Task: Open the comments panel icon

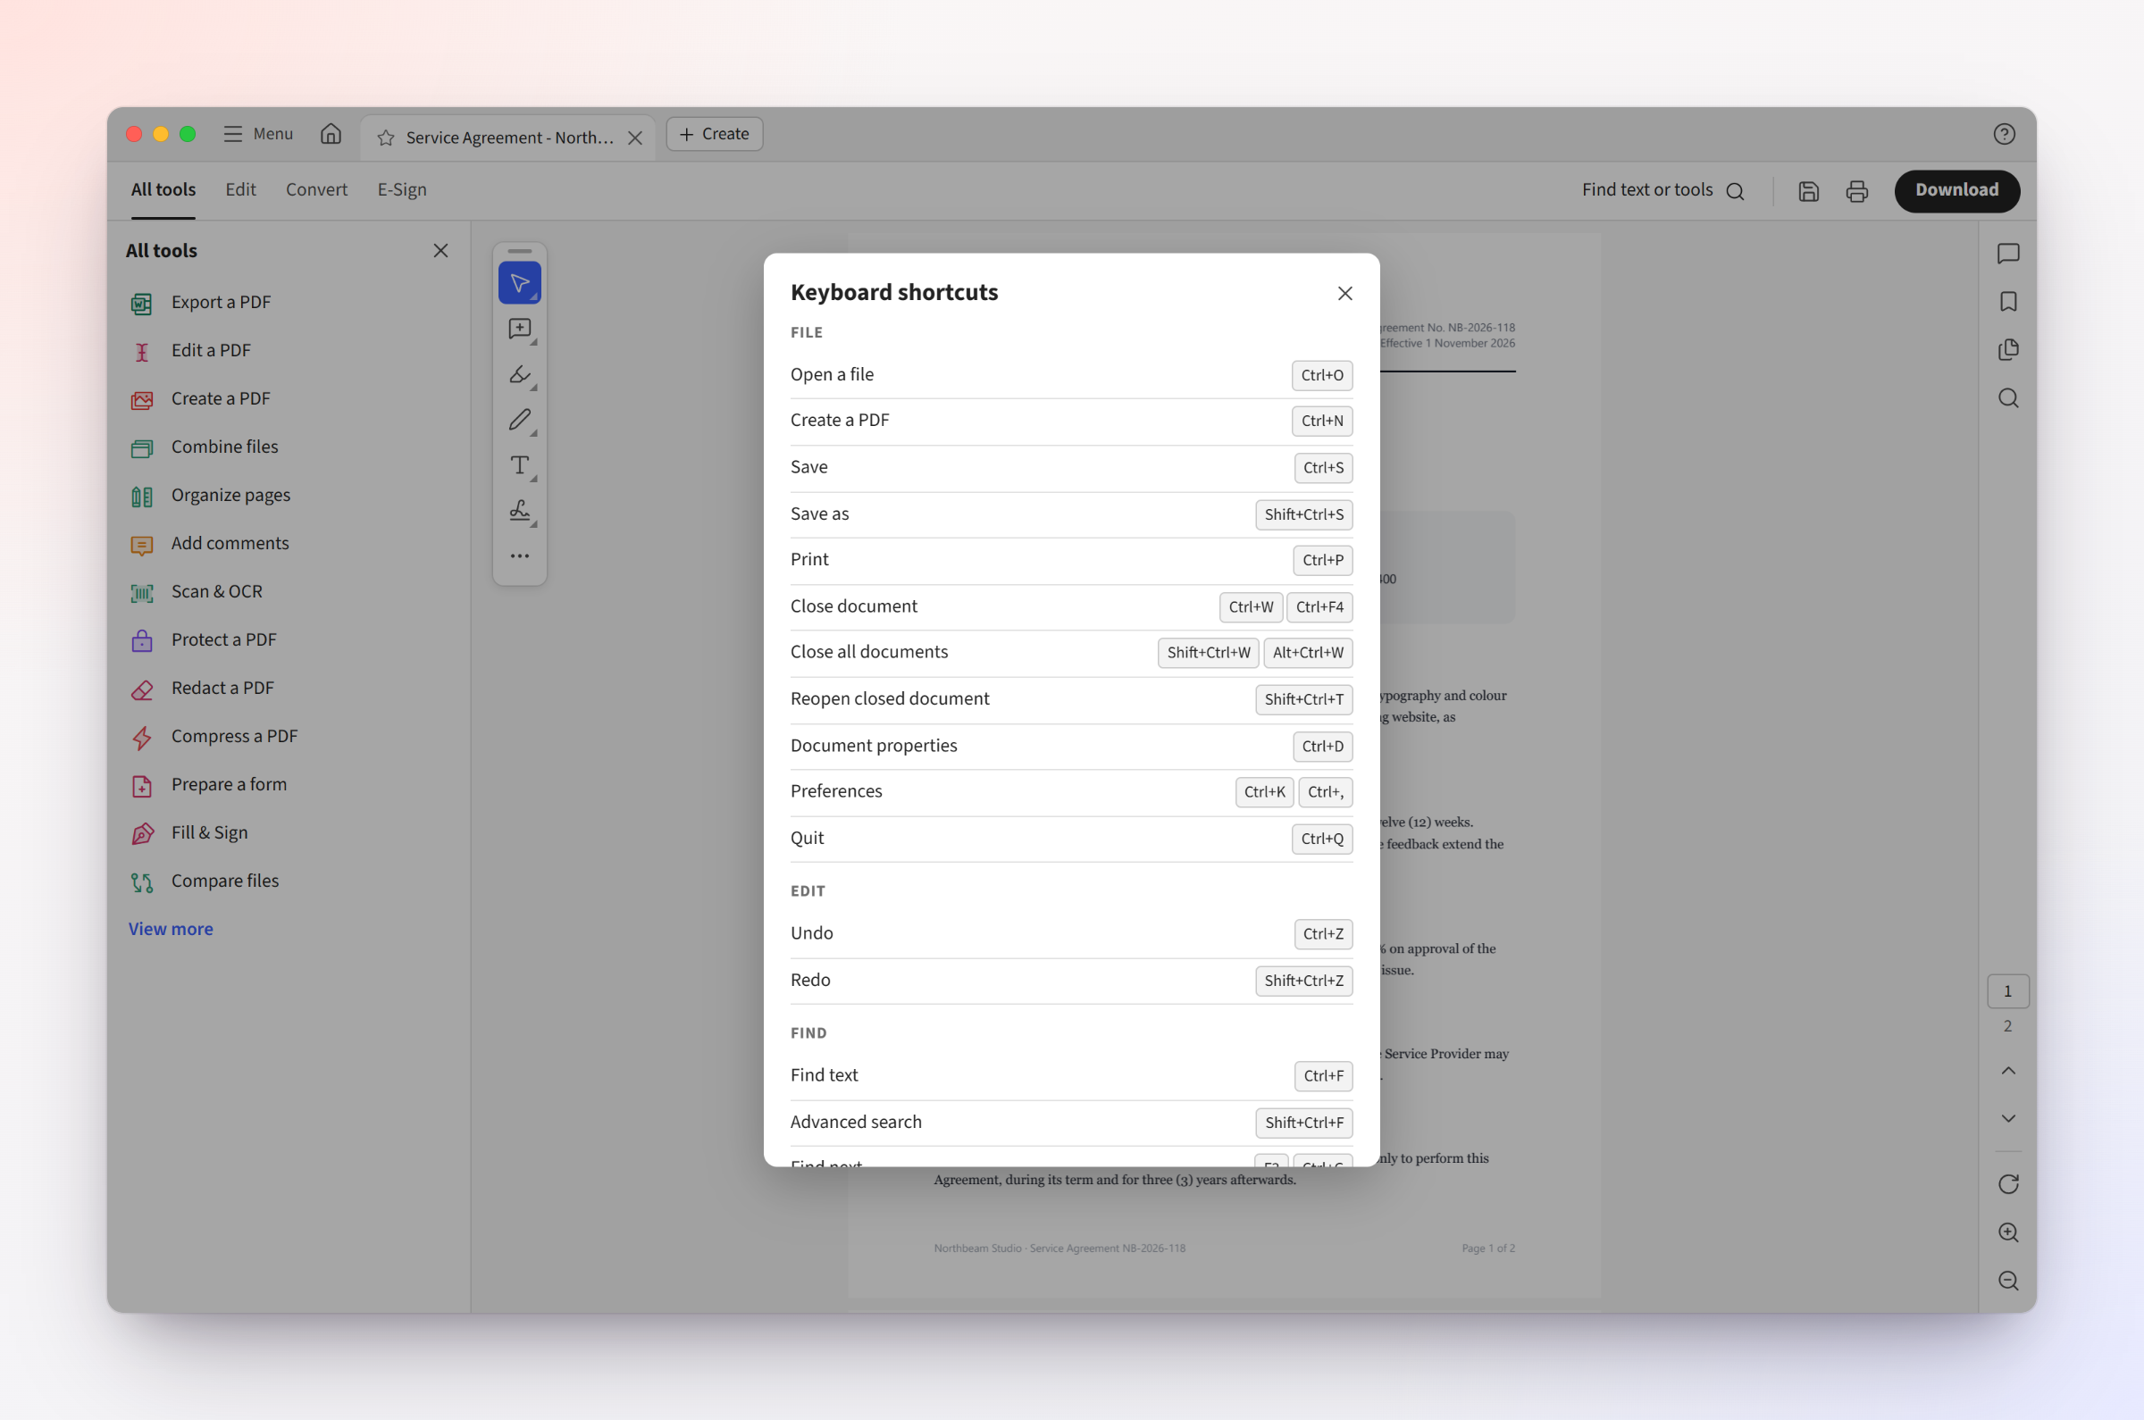Action: (x=2007, y=254)
